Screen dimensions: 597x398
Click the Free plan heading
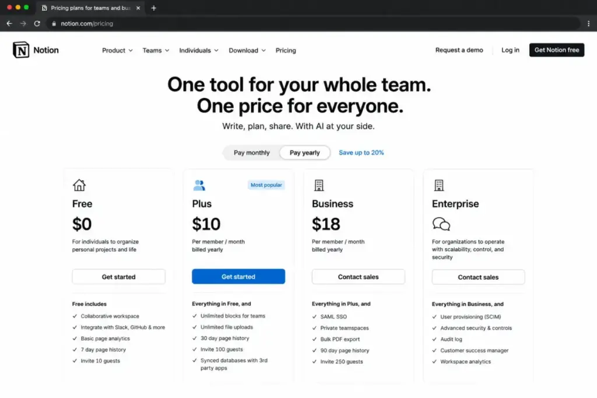click(x=82, y=203)
